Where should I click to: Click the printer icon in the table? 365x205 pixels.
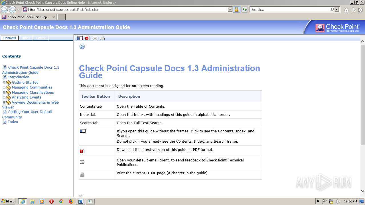pyautogui.click(x=82, y=175)
